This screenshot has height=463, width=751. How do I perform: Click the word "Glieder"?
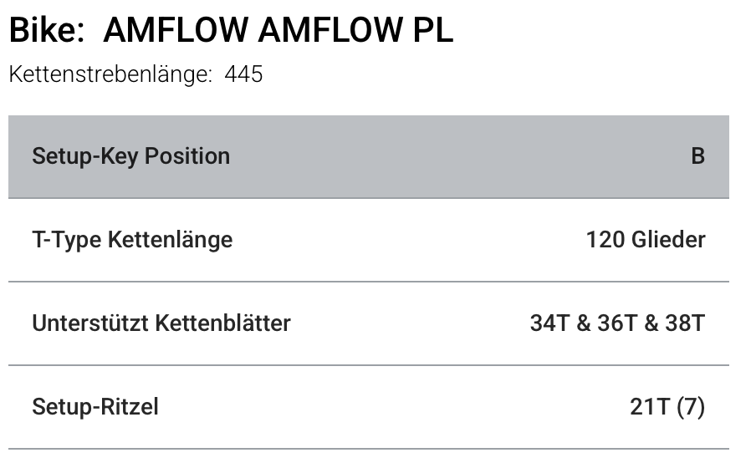[668, 241]
